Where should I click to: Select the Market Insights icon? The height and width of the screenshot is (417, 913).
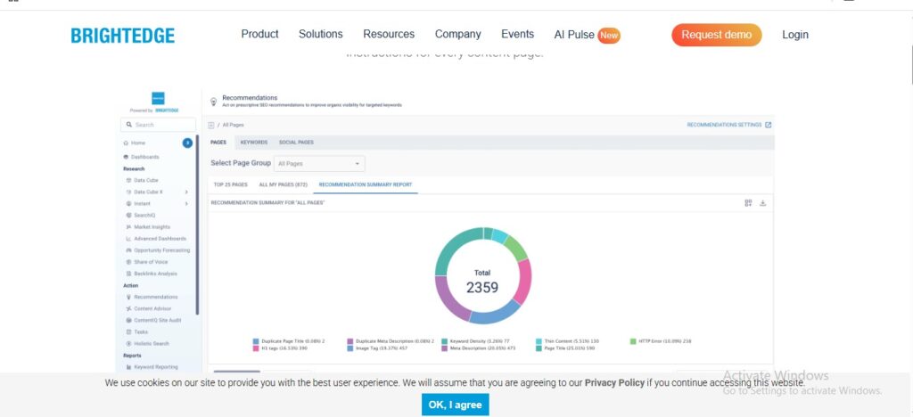click(128, 227)
